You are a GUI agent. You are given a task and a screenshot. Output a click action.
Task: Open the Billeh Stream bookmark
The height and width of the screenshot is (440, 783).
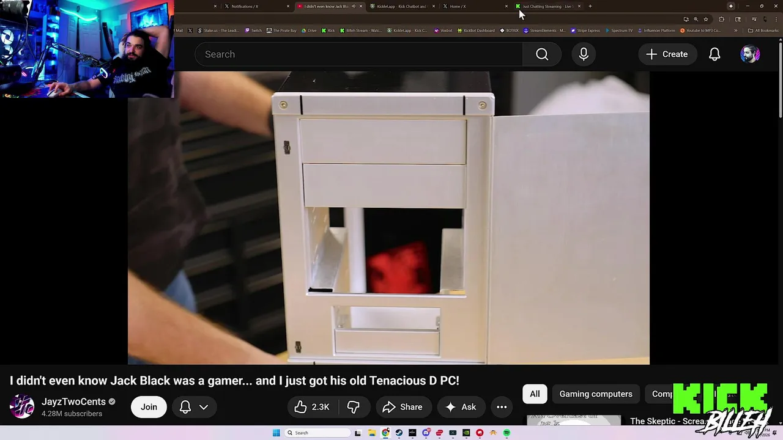361,31
